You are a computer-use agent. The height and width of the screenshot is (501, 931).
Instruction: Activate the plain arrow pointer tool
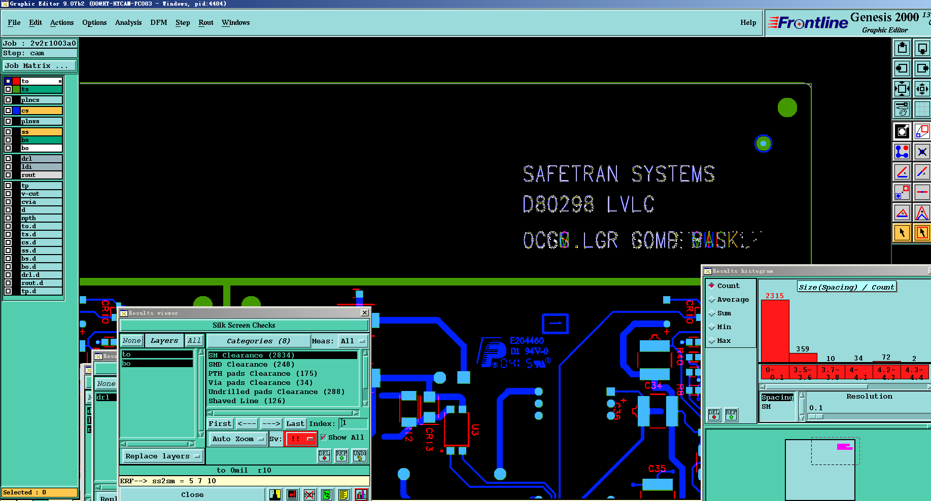[x=902, y=233]
